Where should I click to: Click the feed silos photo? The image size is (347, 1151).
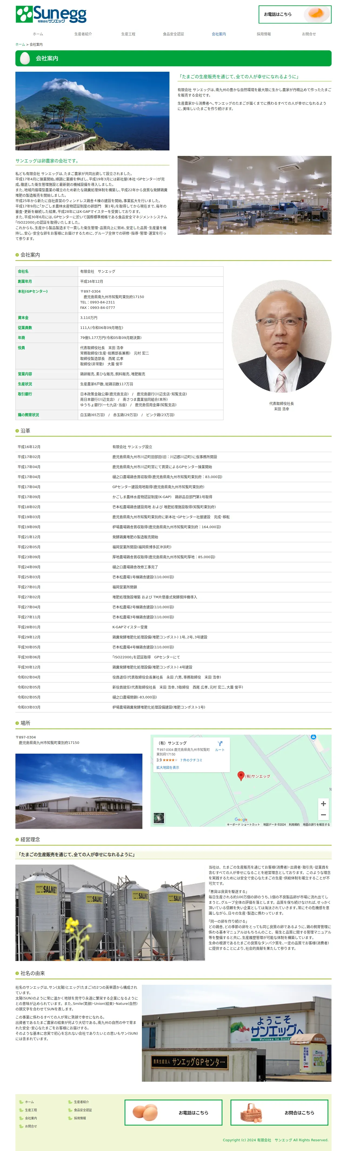pos(110,913)
